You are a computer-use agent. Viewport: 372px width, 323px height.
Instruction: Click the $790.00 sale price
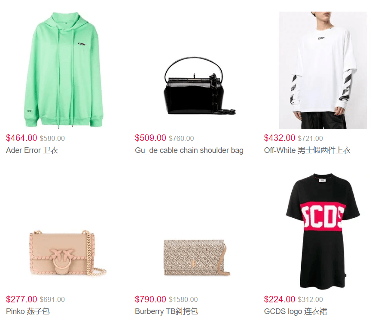(150, 299)
